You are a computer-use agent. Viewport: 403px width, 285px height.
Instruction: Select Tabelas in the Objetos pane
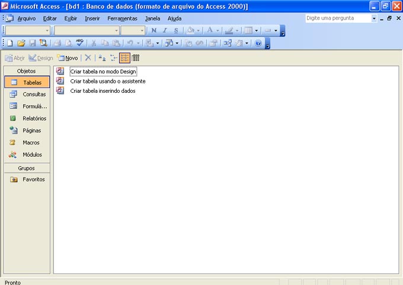coord(27,82)
